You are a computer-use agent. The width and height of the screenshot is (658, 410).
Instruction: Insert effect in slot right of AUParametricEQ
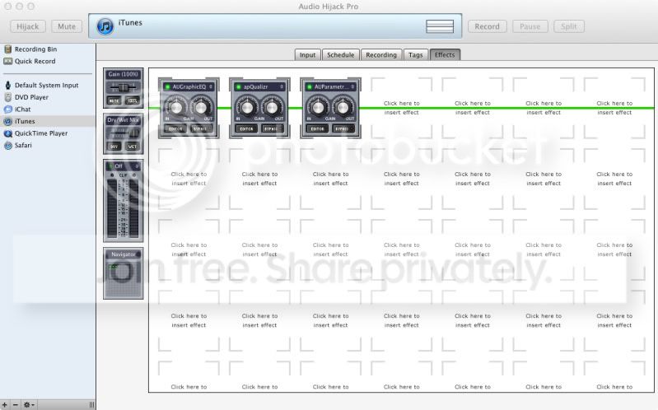point(401,108)
